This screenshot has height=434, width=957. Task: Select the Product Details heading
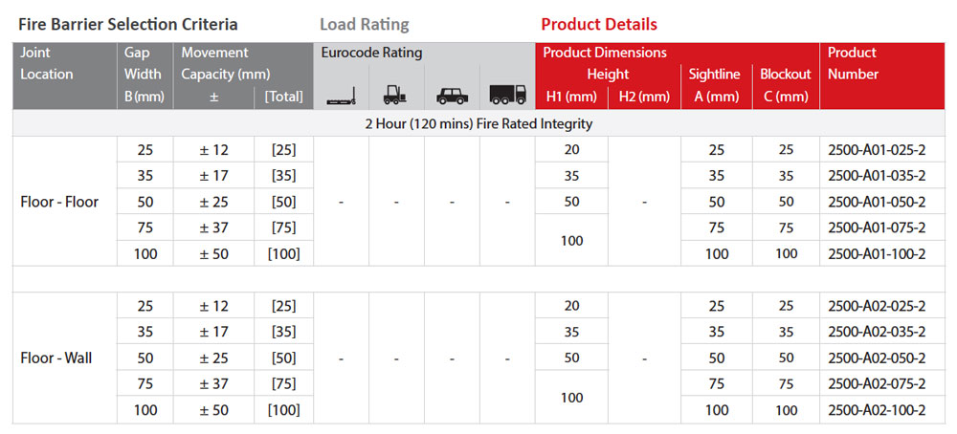pyautogui.click(x=599, y=25)
